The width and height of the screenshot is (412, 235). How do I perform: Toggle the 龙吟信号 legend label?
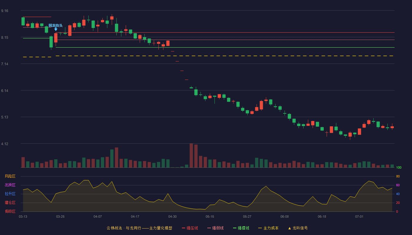click(x=300, y=228)
